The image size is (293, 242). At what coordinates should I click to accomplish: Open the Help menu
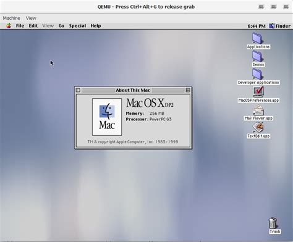click(96, 26)
